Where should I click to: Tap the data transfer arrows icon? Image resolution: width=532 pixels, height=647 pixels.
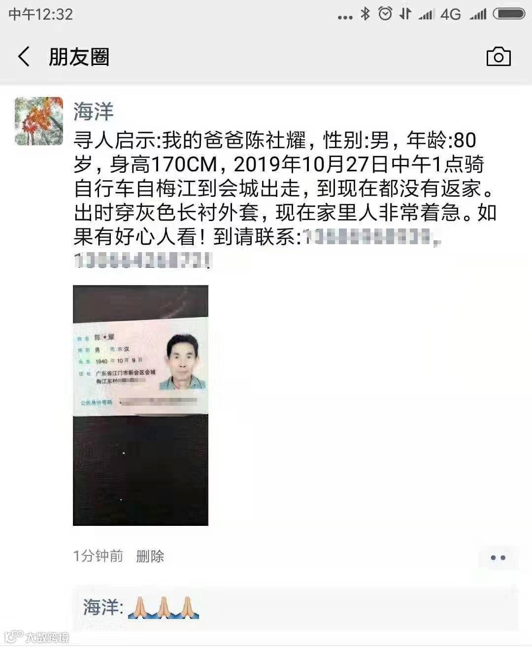click(x=405, y=14)
